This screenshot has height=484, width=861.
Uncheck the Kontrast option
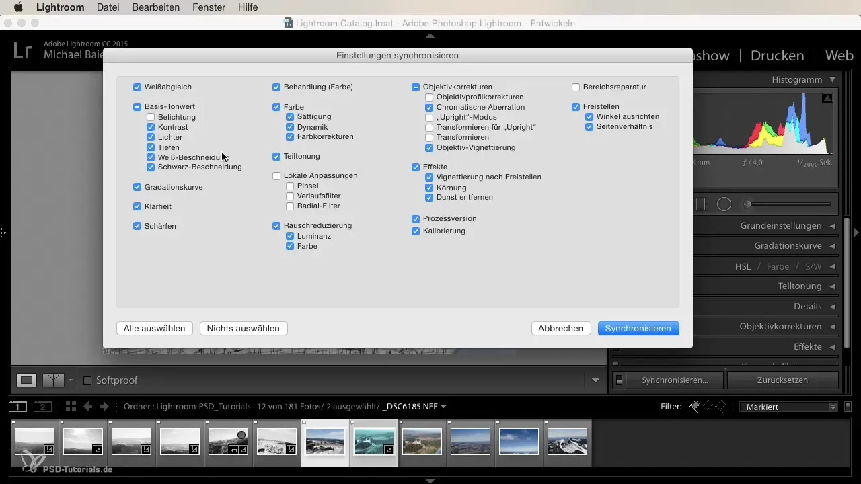tap(151, 127)
